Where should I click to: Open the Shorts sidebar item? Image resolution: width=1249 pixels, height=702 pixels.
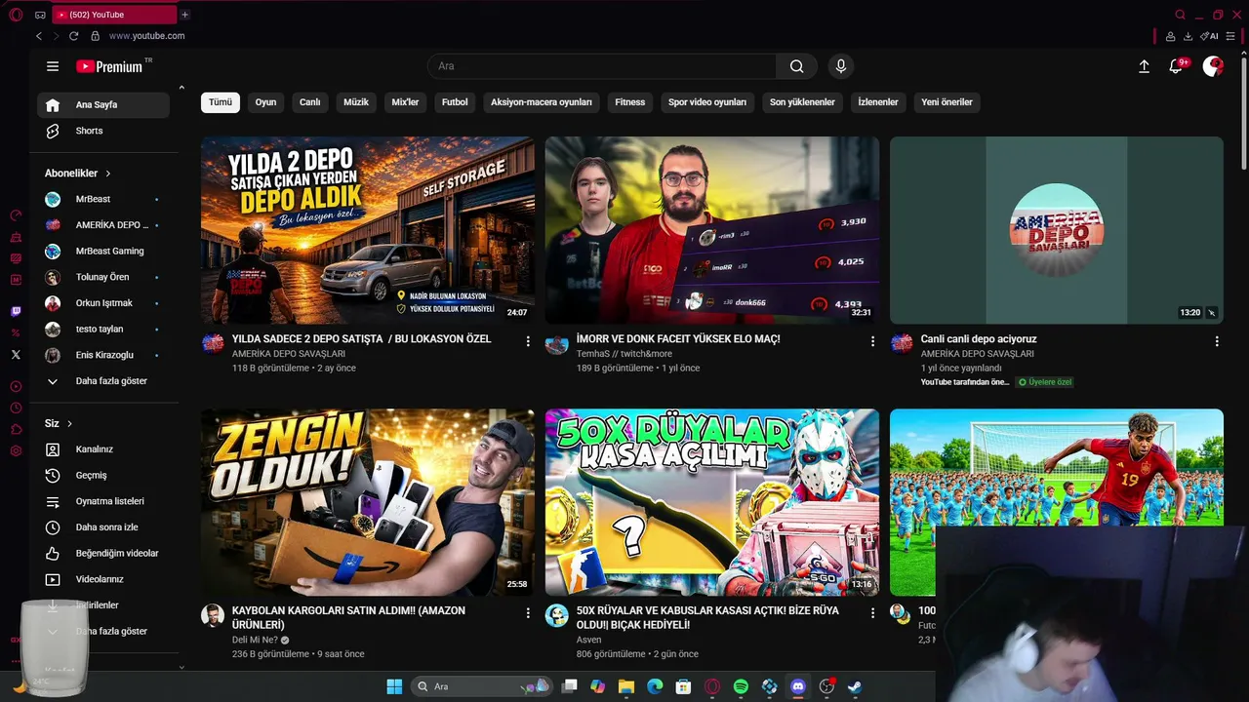point(103,131)
